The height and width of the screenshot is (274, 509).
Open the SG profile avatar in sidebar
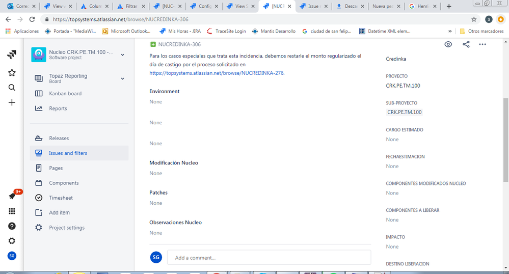(x=12, y=256)
